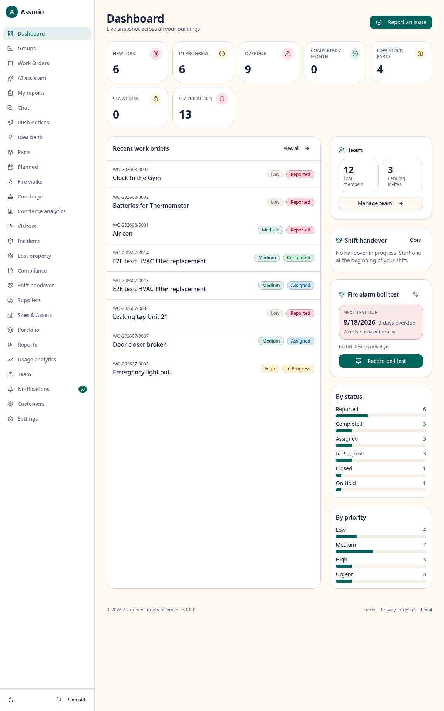
Task: Click the Notifications 60 badge
Action: [x=83, y=389]
